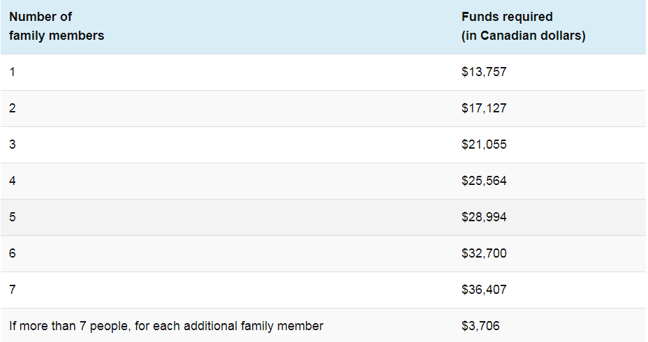Image resolution: width=648 pixels, height=342 pixels.
Task: Click family members row number 7
Action: pyautogui.click(x=13, y=290)
